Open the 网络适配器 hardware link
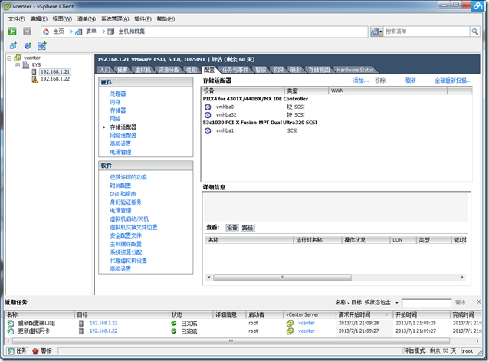 coord(123,136)
